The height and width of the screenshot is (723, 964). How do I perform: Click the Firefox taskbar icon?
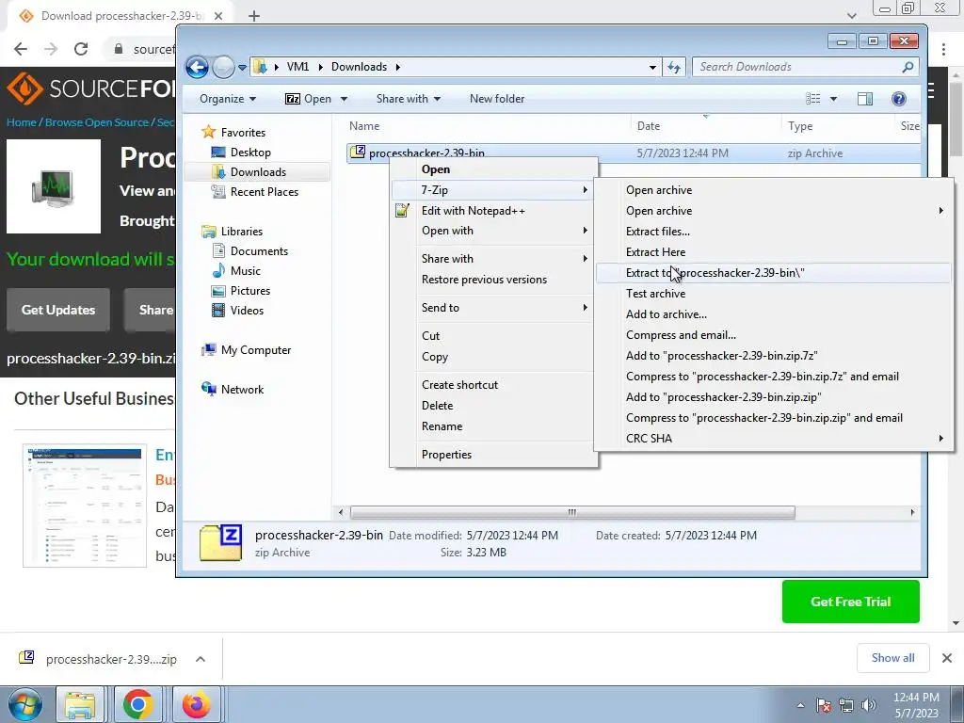coord(196,704)
